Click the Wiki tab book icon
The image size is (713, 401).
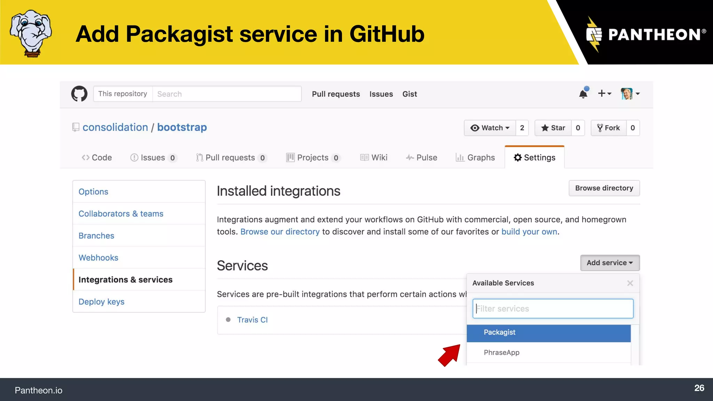[x=364, y=157]
